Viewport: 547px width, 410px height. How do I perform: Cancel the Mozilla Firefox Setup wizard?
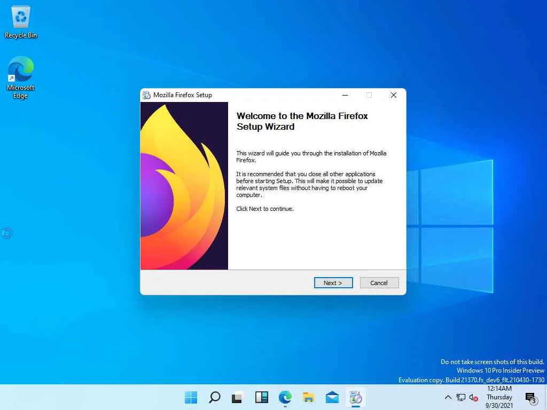pyautogui.click(x=379, y=283)
